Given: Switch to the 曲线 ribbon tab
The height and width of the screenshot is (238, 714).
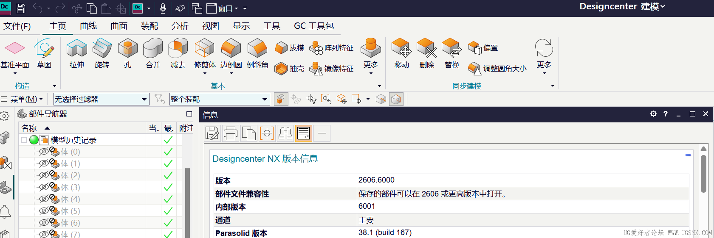Looking at the screenshot, I should (88, 26).
